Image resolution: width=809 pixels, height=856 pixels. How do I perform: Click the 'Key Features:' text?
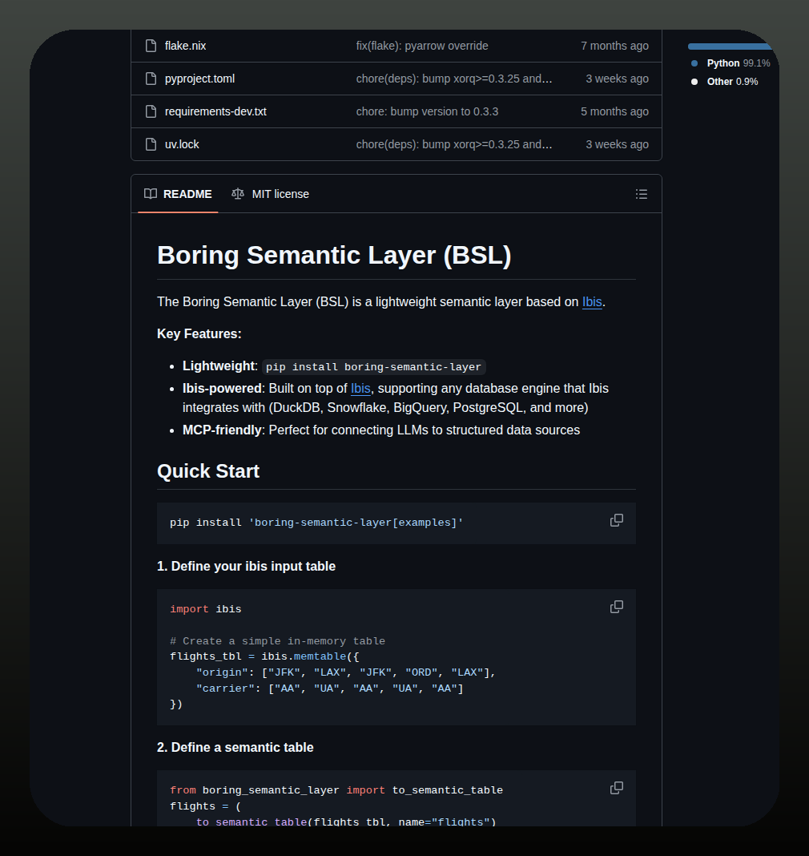point(199,333)
